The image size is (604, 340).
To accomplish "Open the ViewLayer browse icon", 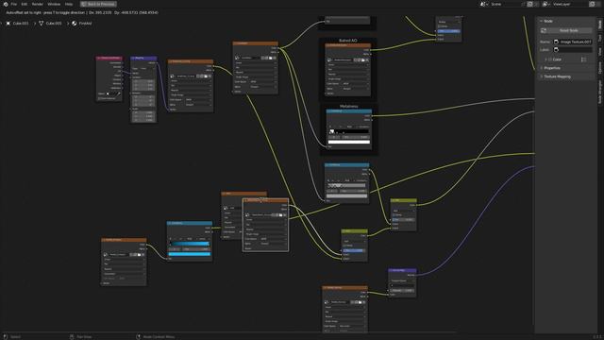I will 546,4.
